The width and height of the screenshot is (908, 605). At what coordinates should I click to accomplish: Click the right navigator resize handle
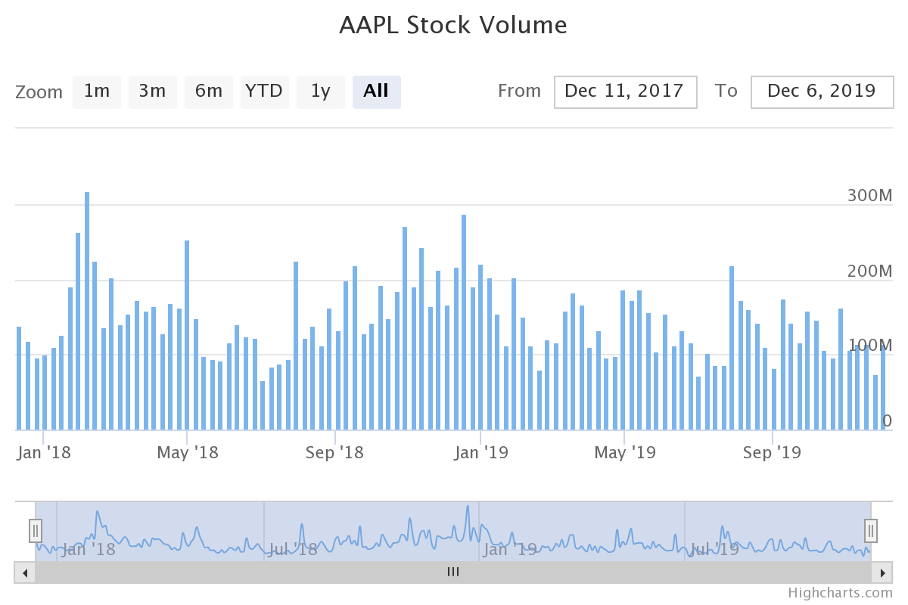(871, 531)
